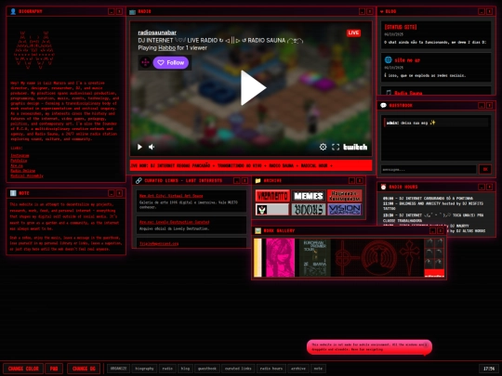The width and height of the screenshot is (502, 376).
Task: Open Twitch player settings gear
Action: pos(323,147)
